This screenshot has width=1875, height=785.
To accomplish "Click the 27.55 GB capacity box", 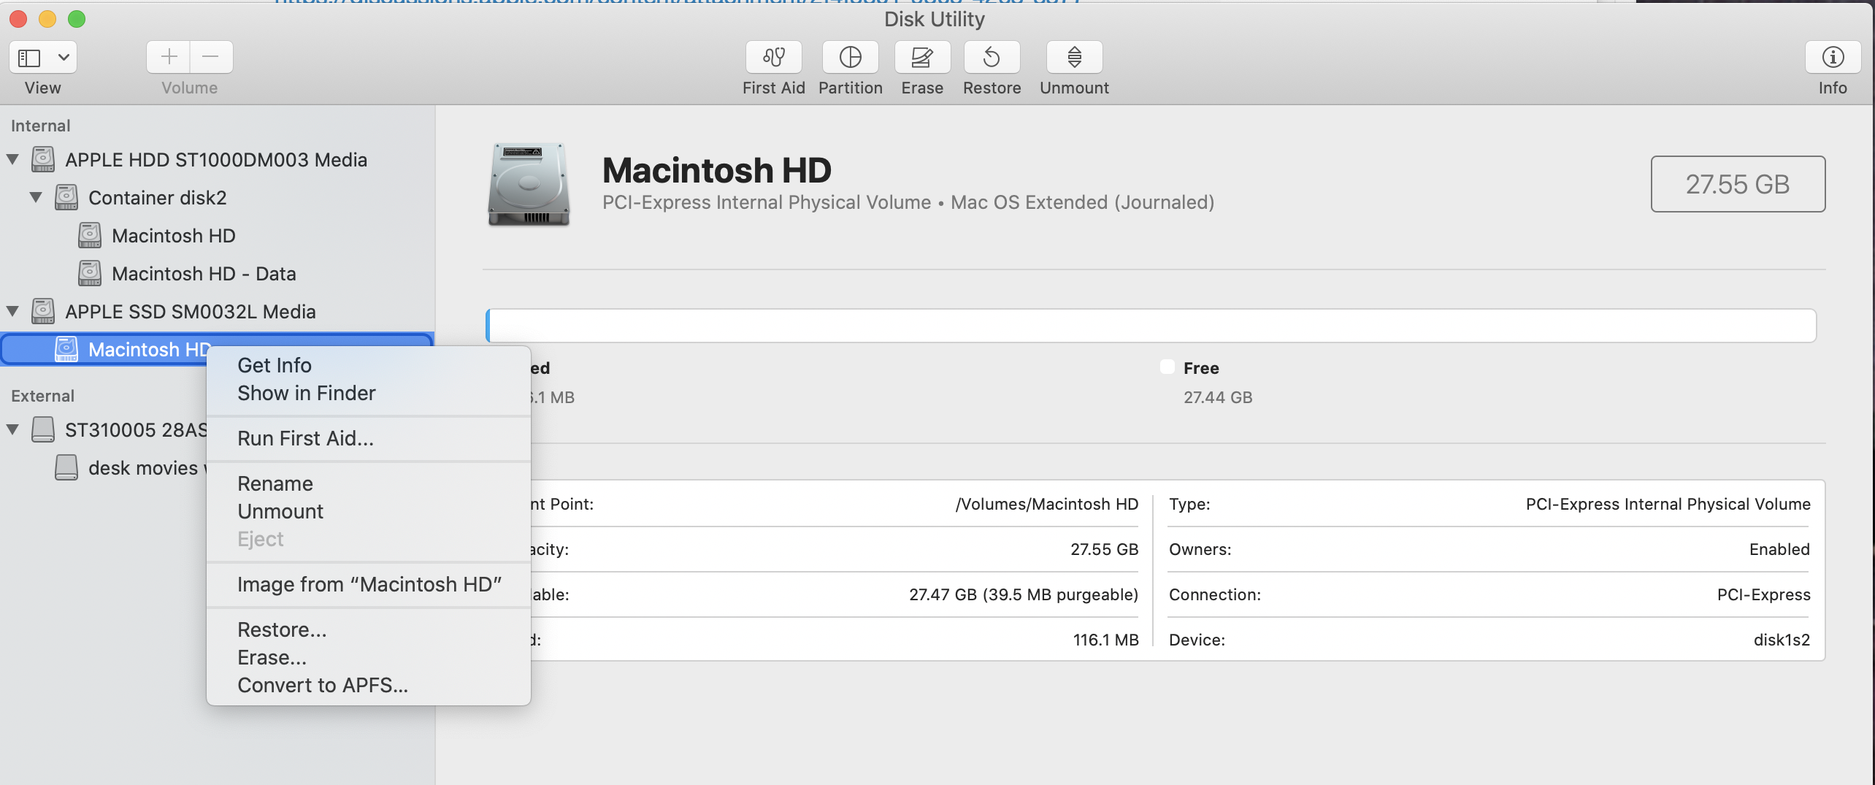I will point(1738,184).
